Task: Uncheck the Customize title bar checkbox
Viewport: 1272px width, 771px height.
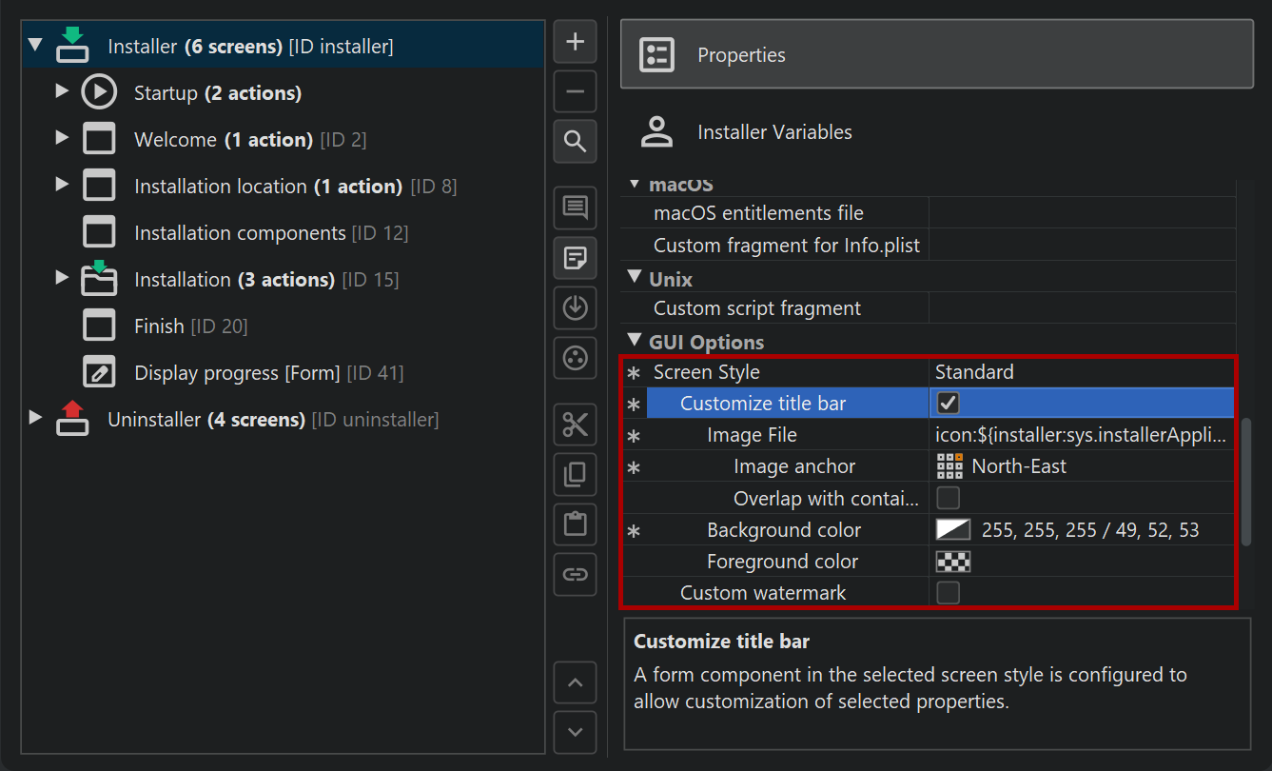Action: click(x=949, y=404)
